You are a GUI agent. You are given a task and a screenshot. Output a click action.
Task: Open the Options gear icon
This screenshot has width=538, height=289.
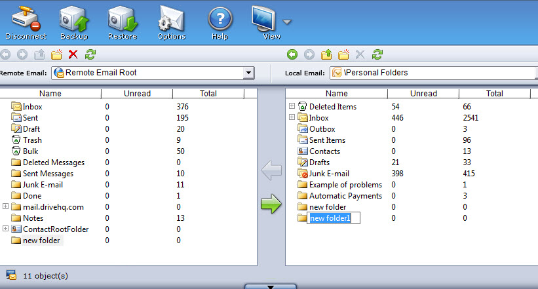172,20
